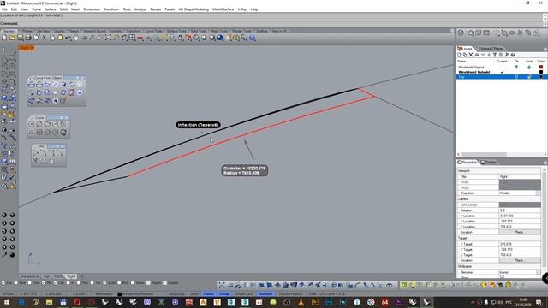Toggle the Point osnap checkbox
Viewport: 548px width, 308px height.
[x=30, y=283]
